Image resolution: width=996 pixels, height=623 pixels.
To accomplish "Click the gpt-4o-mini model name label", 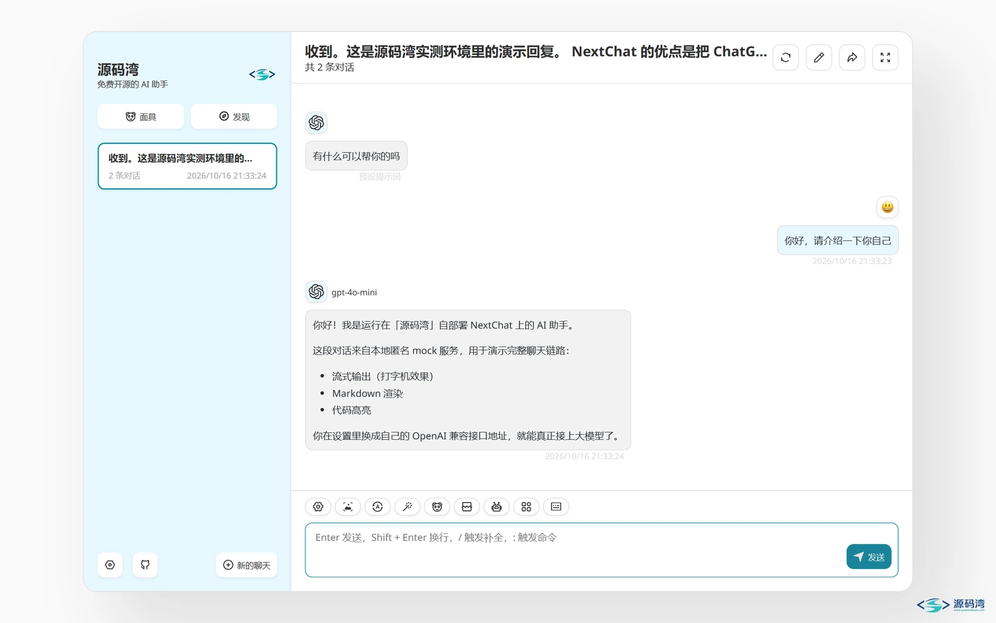I will pyautogui.click(x=354, y=292).
